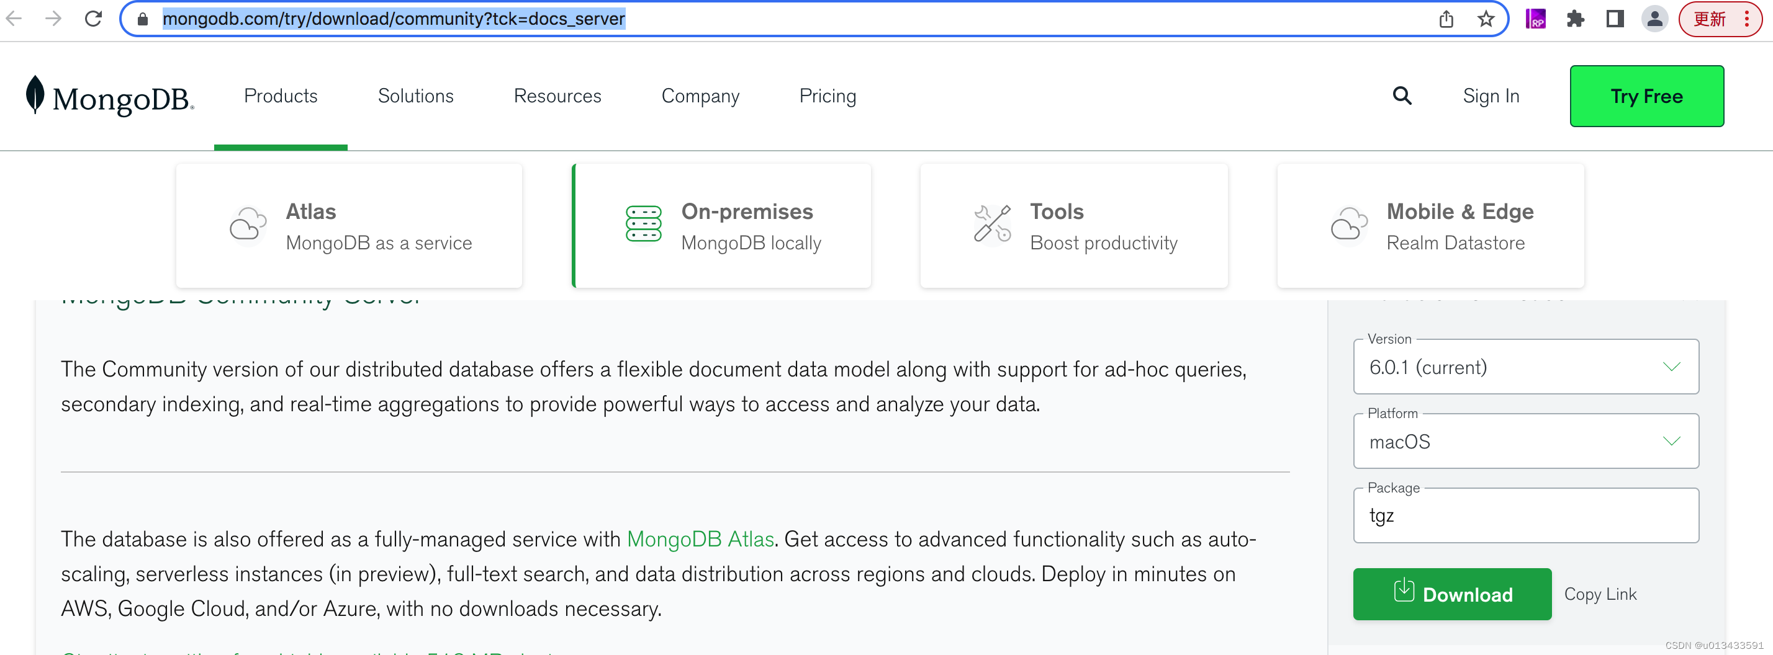
Task: Open the Platform macOS dropdown
Action: coord(1525,441)
